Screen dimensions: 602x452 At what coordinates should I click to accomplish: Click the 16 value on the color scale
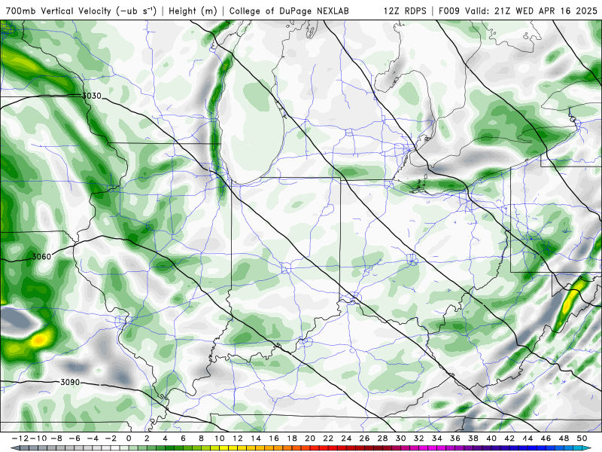pos(274,438)
